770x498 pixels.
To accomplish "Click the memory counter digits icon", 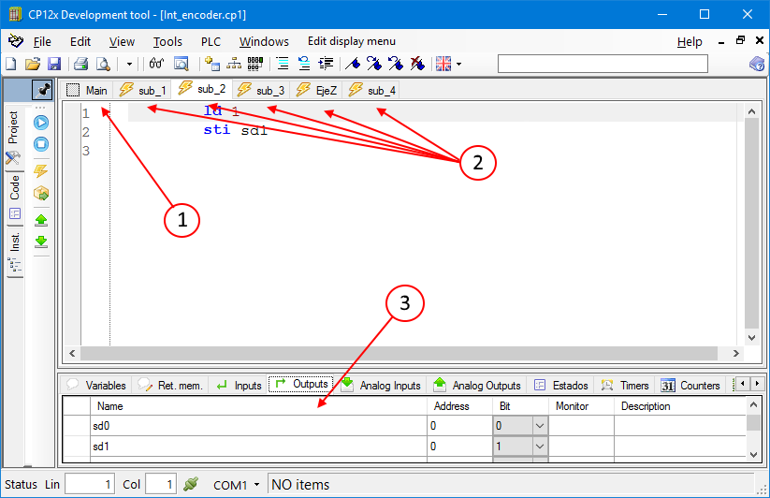I will (x=255, y=64).
